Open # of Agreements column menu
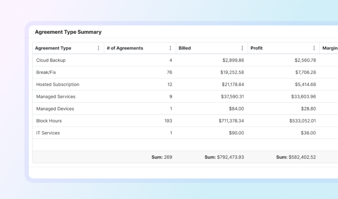 tap(170, 48)
